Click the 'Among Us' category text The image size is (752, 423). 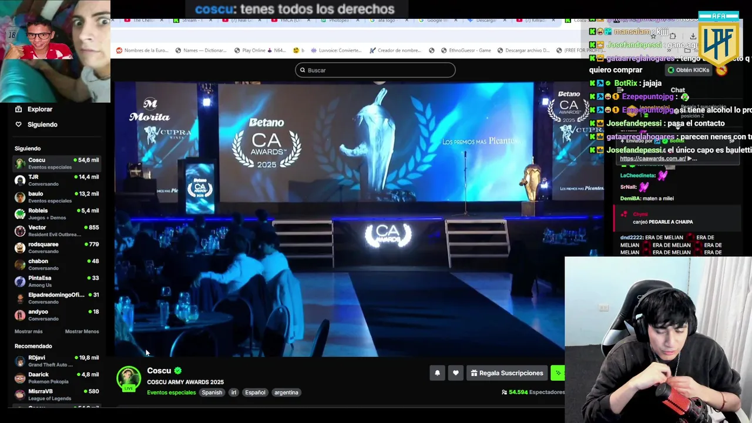click(x=40, y=286)
